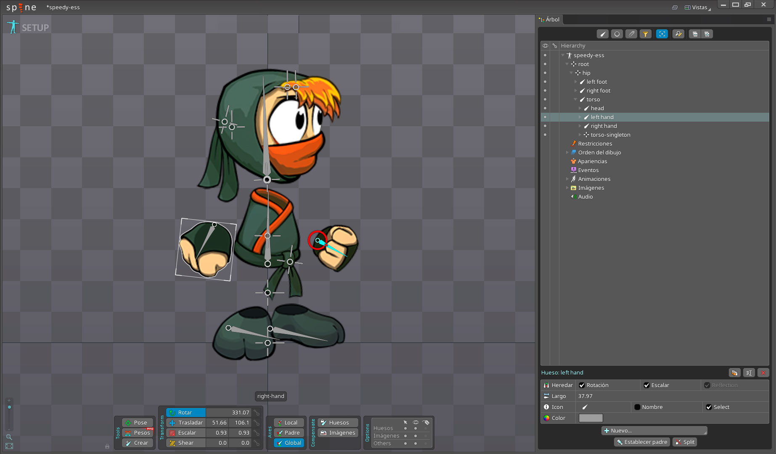Toggle the Select checkbox for the bone
The width and height of the screenshot is (776, 454).
coord(709,407)
